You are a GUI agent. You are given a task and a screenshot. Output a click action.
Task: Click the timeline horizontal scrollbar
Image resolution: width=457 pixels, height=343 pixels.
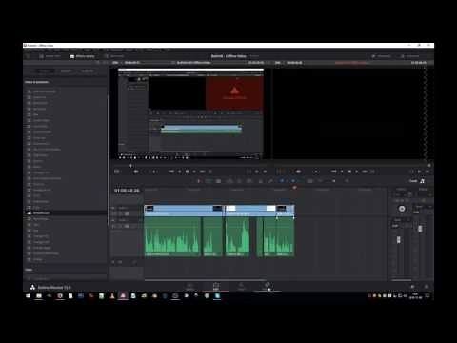206,280
